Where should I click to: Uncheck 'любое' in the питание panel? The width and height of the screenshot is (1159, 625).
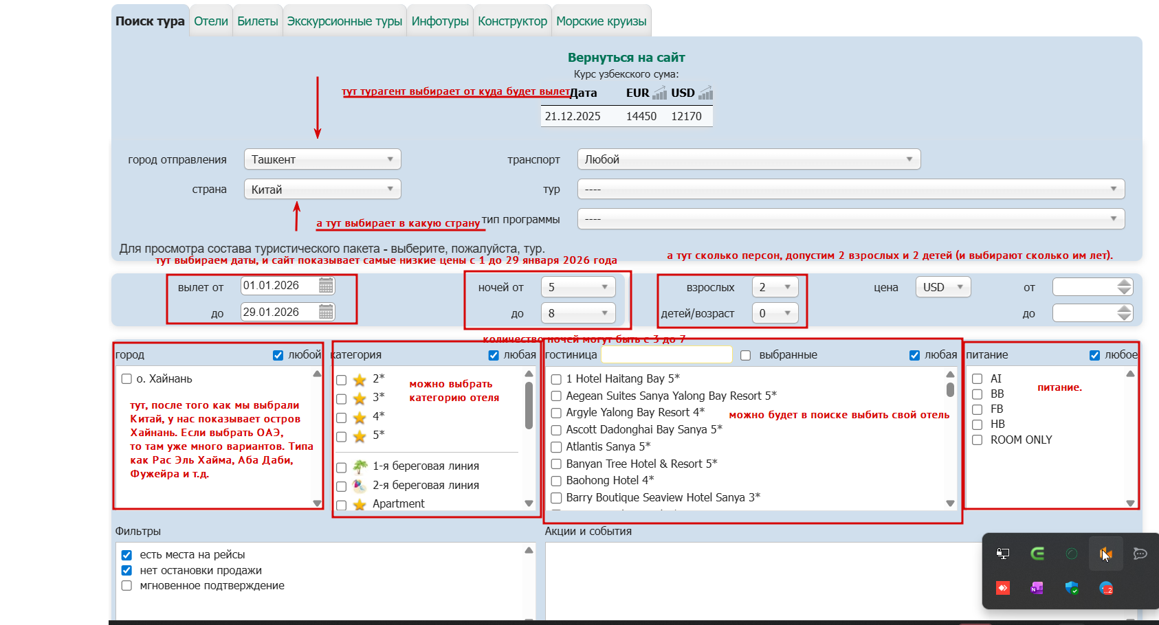tap(1094, 355)
